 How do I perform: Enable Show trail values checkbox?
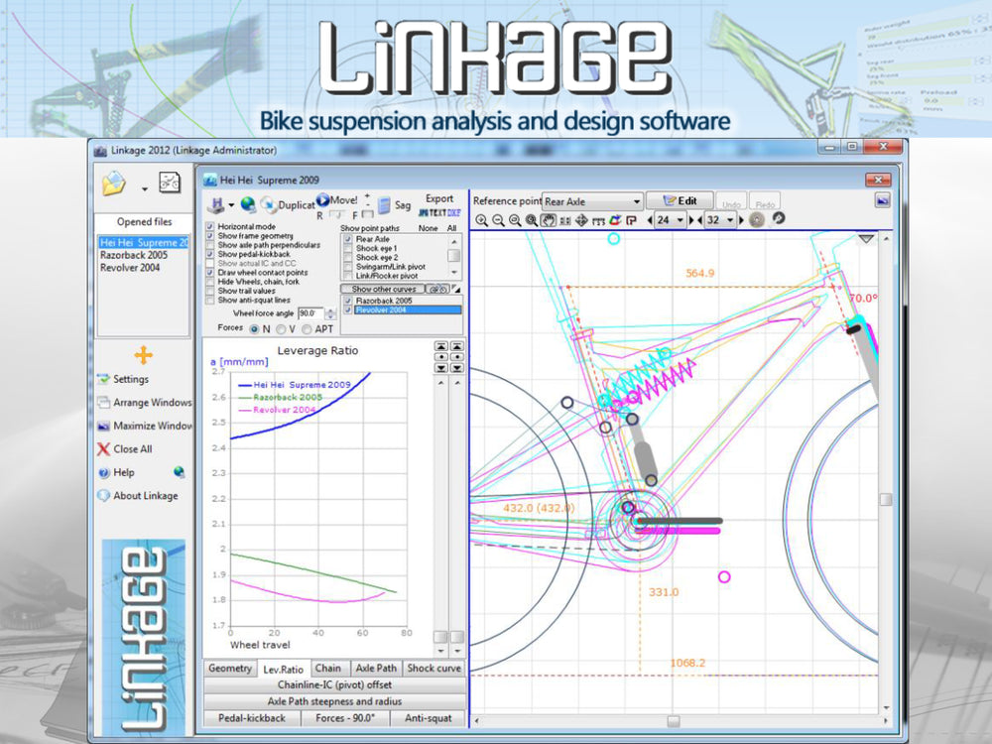210,291
